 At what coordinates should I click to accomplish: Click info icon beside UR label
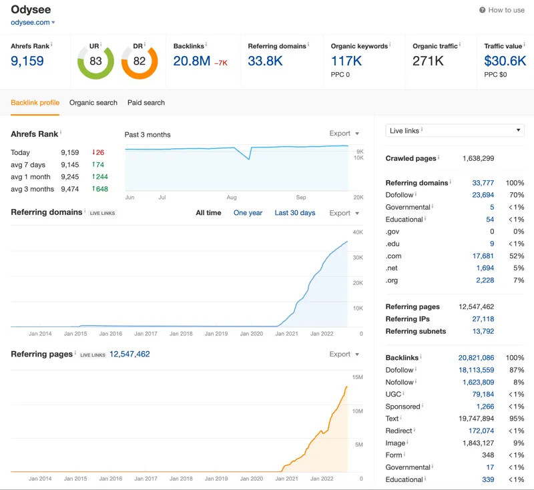click(101, 44)
